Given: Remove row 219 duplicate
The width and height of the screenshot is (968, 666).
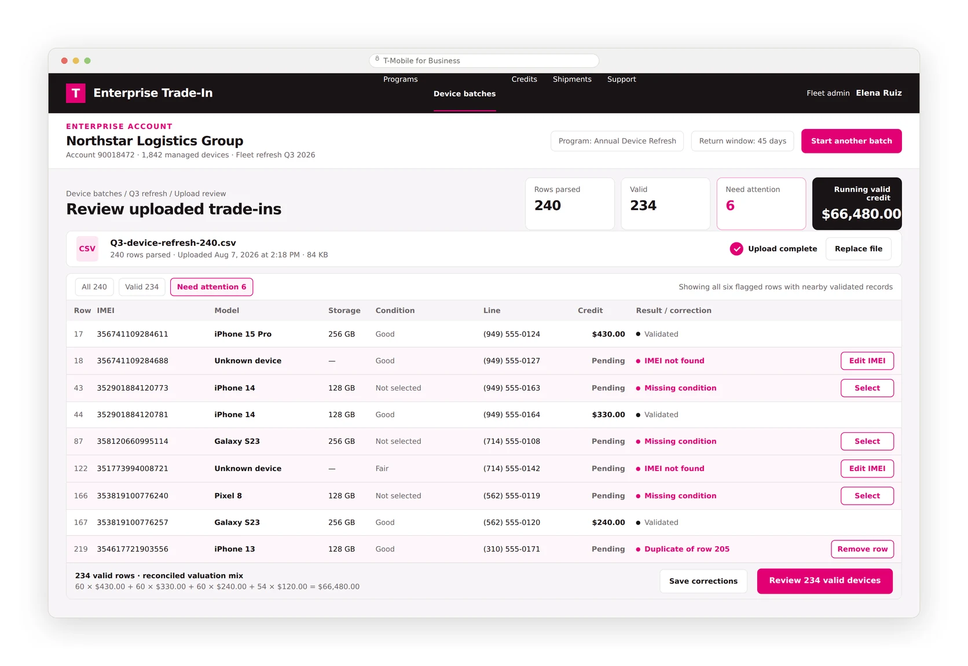Looking at the screenshot, I should click(x=863, y=549).
